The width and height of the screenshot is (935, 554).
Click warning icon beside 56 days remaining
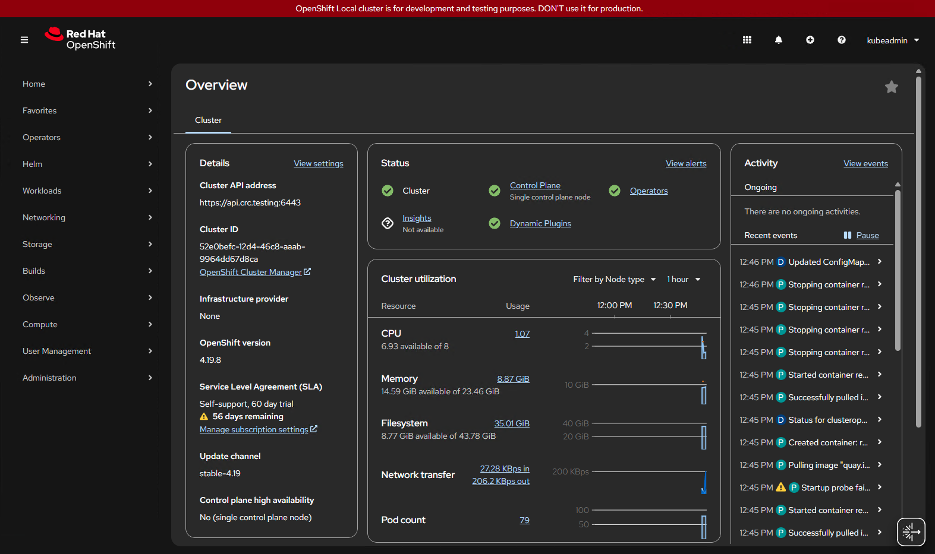(x=204, y=416)
